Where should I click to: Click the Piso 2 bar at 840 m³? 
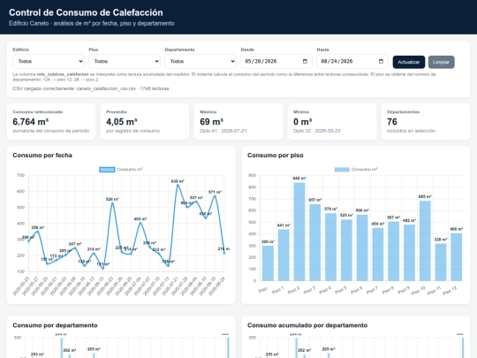[299, 232]
